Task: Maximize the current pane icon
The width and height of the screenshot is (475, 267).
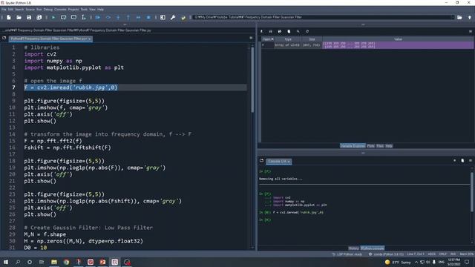Action: (163, 18)
